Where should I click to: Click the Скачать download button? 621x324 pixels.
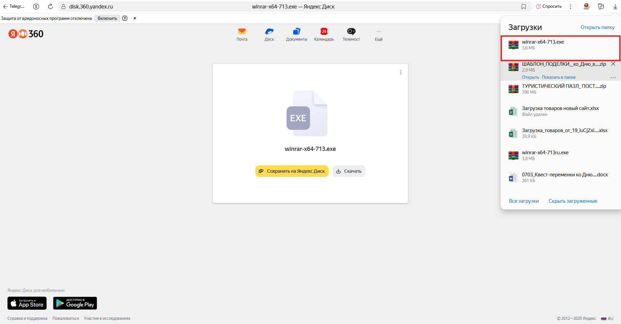click(x=349, y=171)
